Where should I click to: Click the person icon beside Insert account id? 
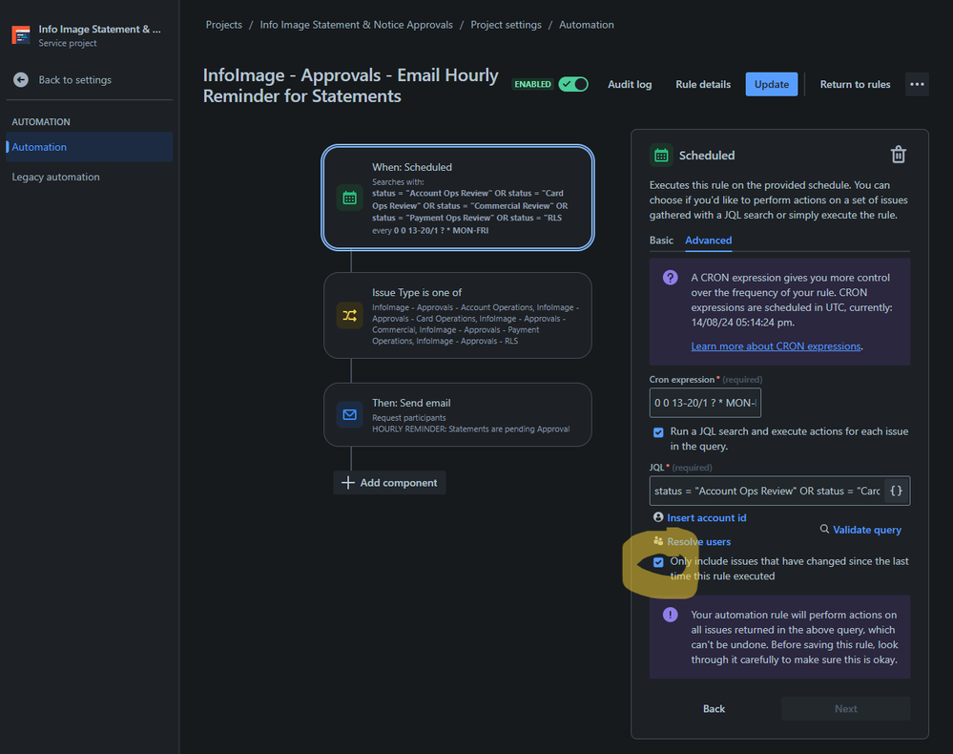pos(658,517)
